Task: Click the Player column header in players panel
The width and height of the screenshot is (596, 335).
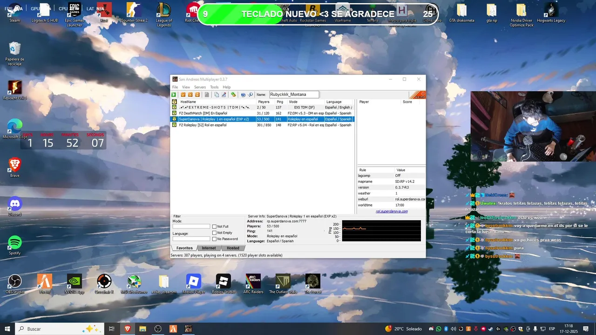Action: 379,101
